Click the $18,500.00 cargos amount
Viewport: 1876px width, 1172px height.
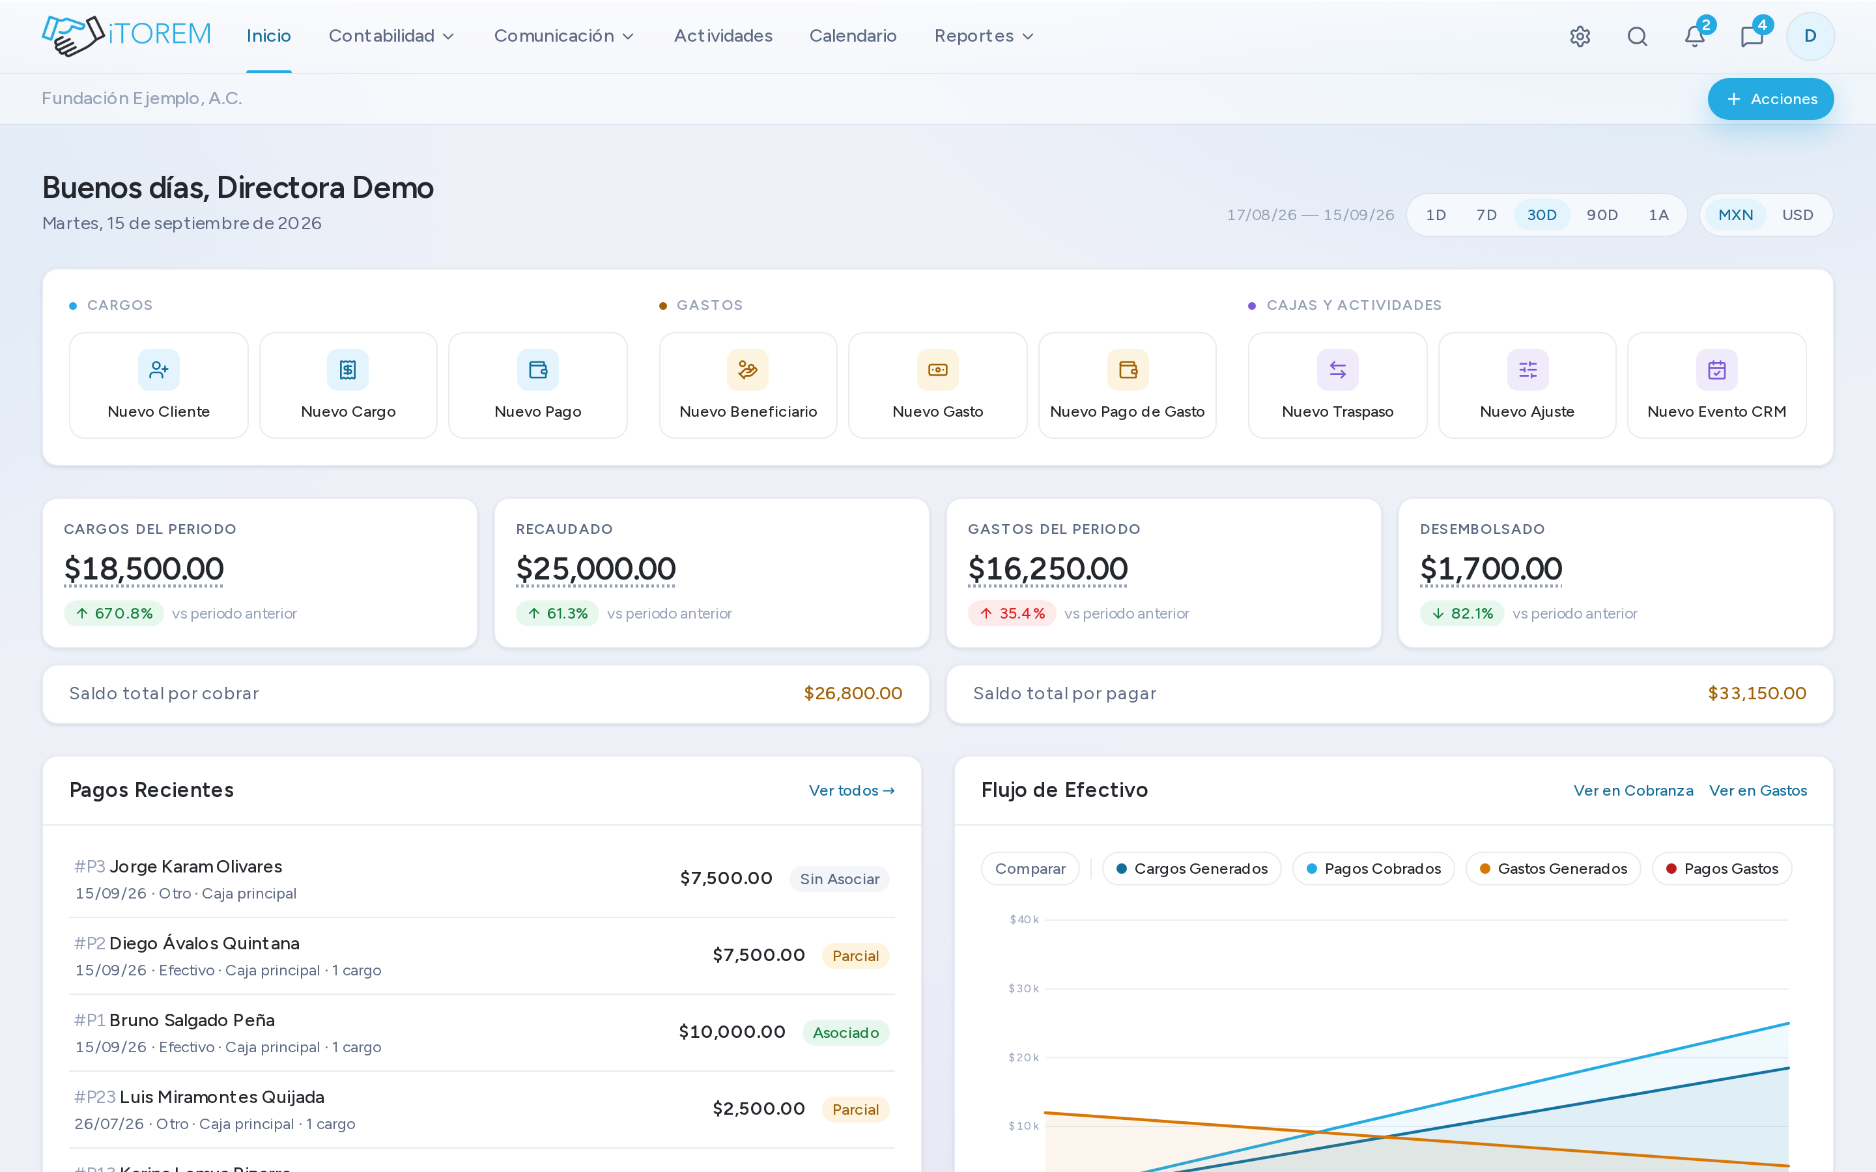click(x=143, y=569)
